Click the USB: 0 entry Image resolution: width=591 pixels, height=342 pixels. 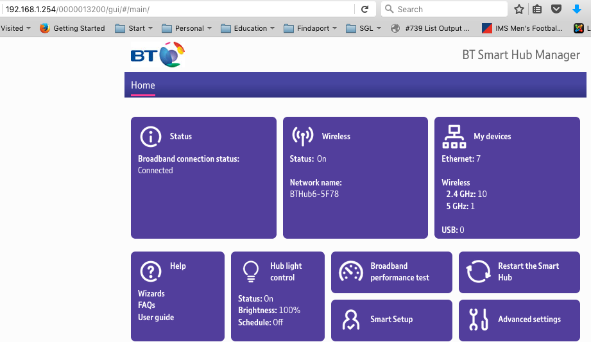pos(452,230)
